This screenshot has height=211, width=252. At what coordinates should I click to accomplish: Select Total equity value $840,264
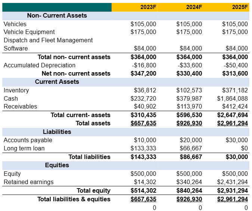coord(189,191)
